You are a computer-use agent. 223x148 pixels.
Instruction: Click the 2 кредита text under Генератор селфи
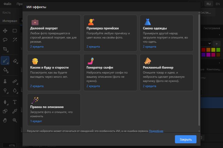pos(93,86)
